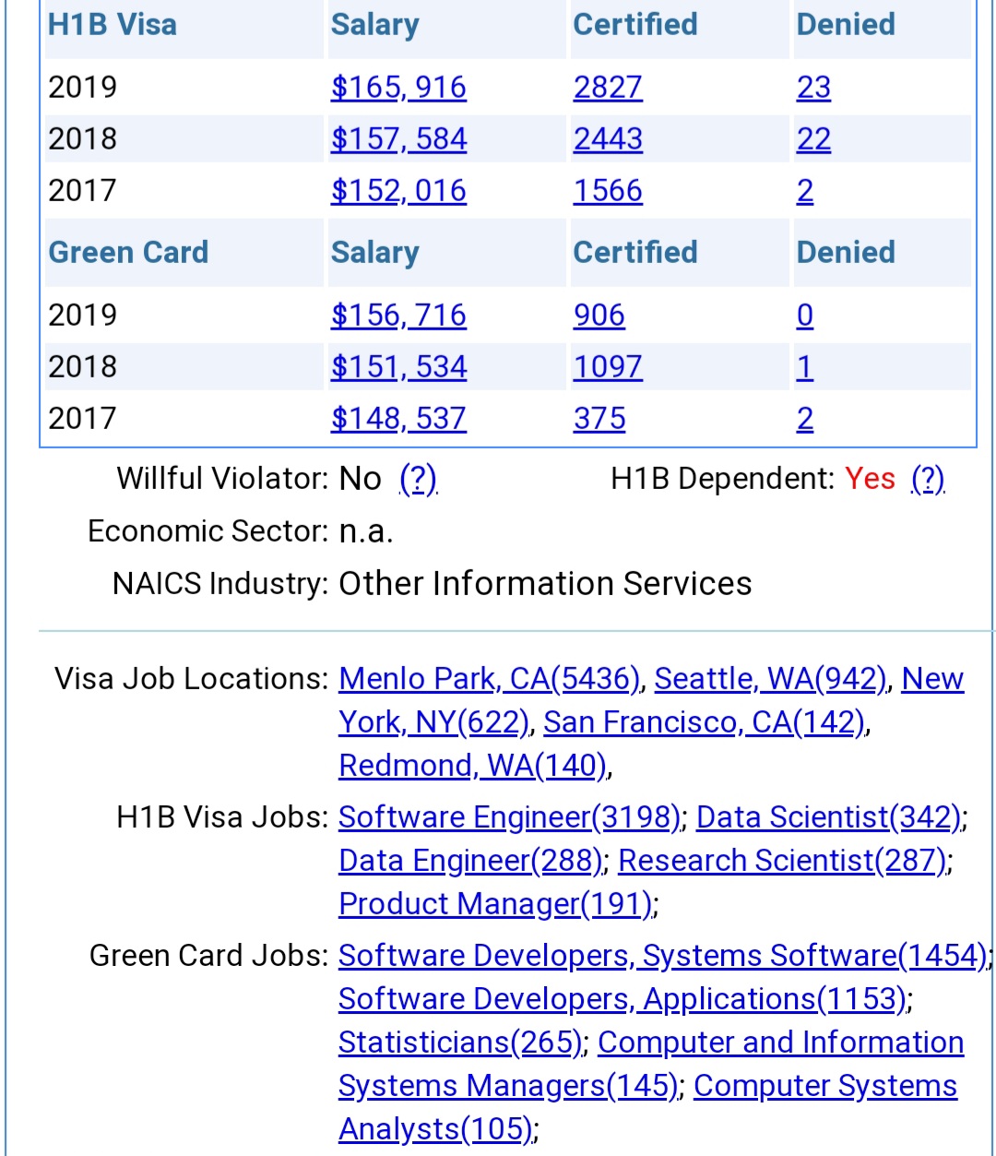This screenshot has width=996, height=1156.
Task: Open Research Scientist(287) jobs link
Action: coord(782,861)
